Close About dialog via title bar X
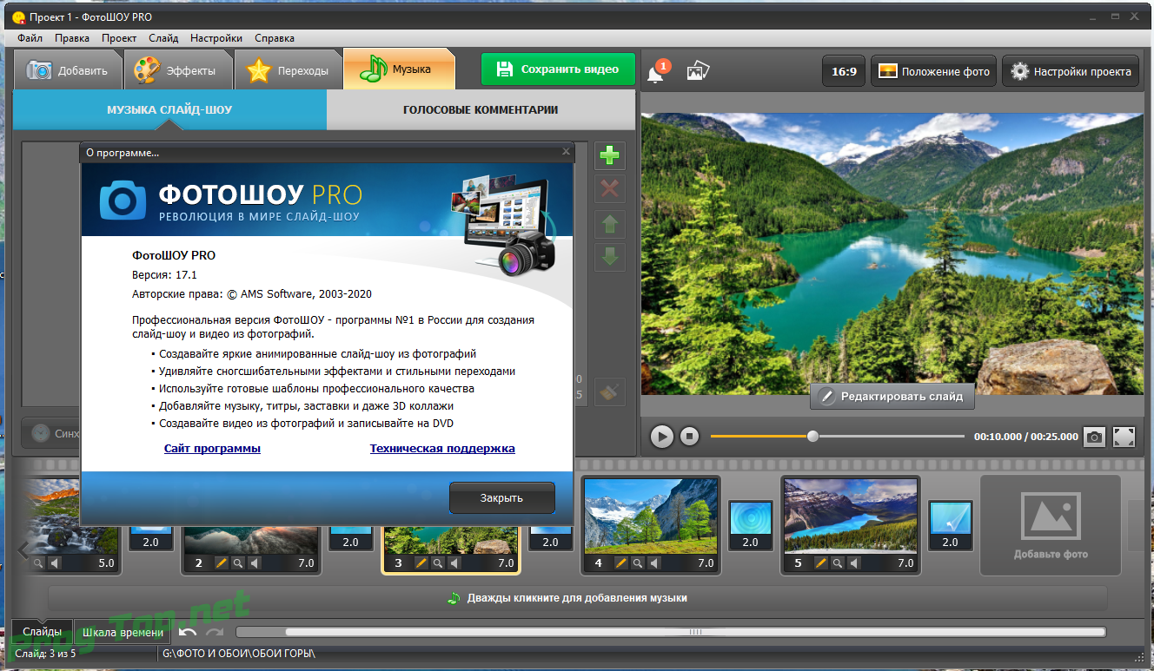 click(566, 152)
